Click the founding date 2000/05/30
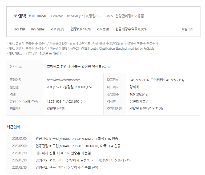 pyautogui.click(x=55, y=87)
